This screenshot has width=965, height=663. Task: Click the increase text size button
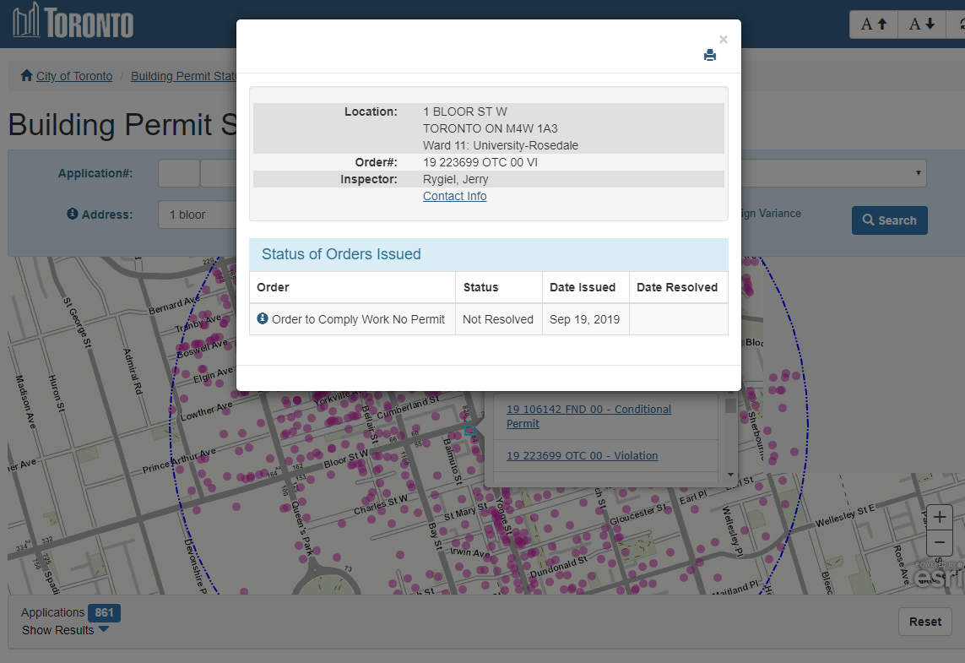pos(873,24)
